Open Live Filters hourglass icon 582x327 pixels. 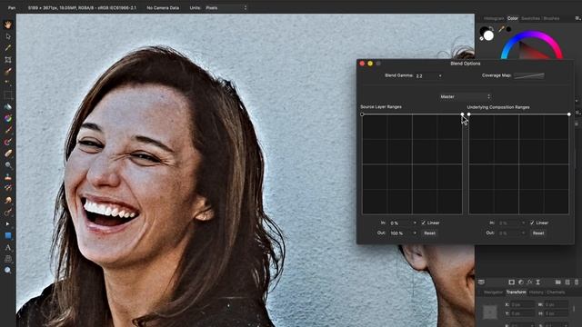coord(537,282)
